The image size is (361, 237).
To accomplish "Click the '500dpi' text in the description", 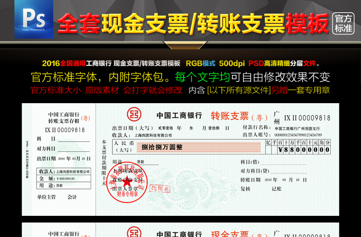I will pyautogui.click(x=231, y=64).
